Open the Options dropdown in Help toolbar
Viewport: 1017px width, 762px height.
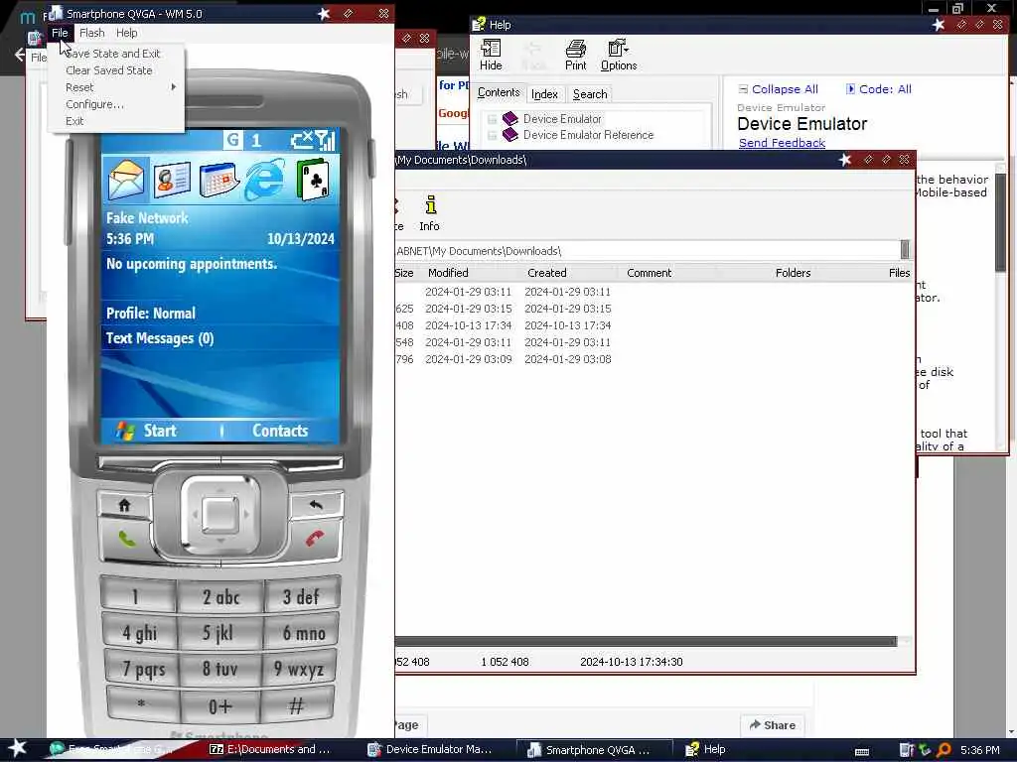[619, 56]
